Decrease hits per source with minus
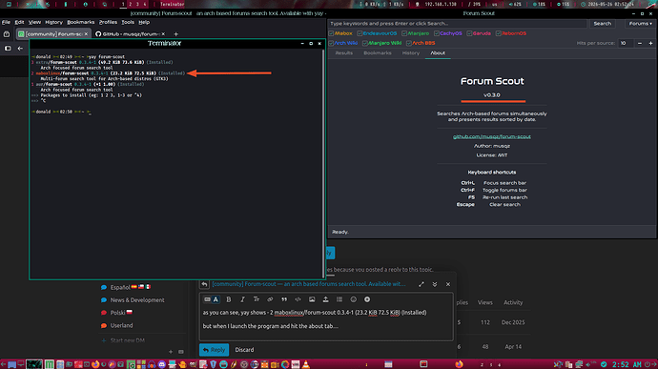Screen dimensions: 658x369 (x=640, y=43)
